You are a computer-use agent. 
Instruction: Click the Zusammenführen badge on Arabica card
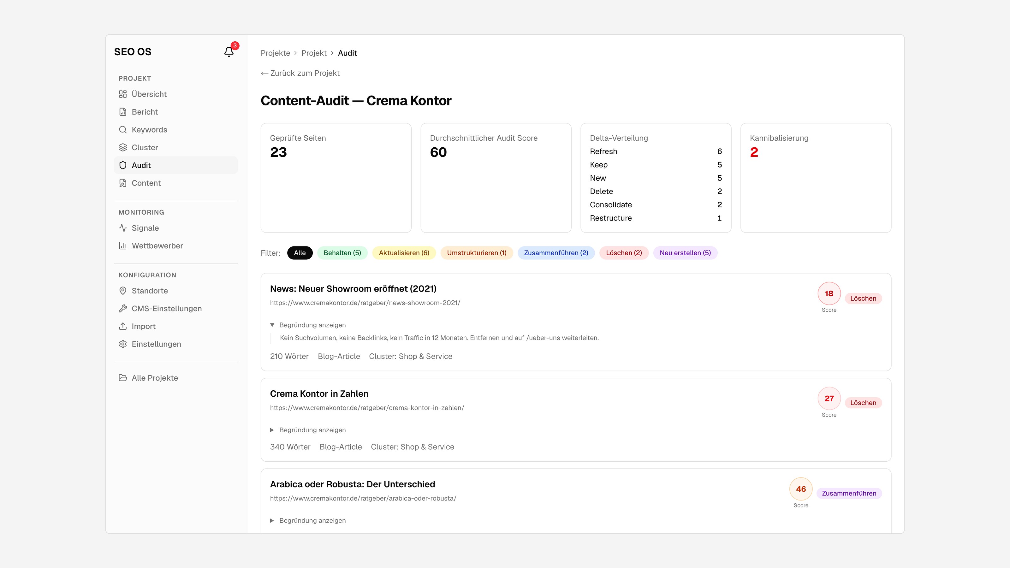tap(849, 494)
